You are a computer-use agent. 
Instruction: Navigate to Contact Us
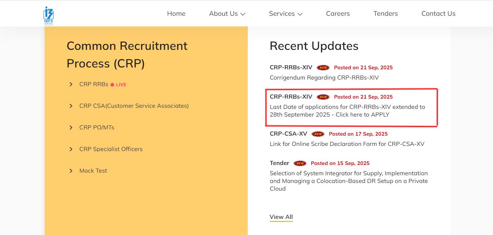click(438, 14)
